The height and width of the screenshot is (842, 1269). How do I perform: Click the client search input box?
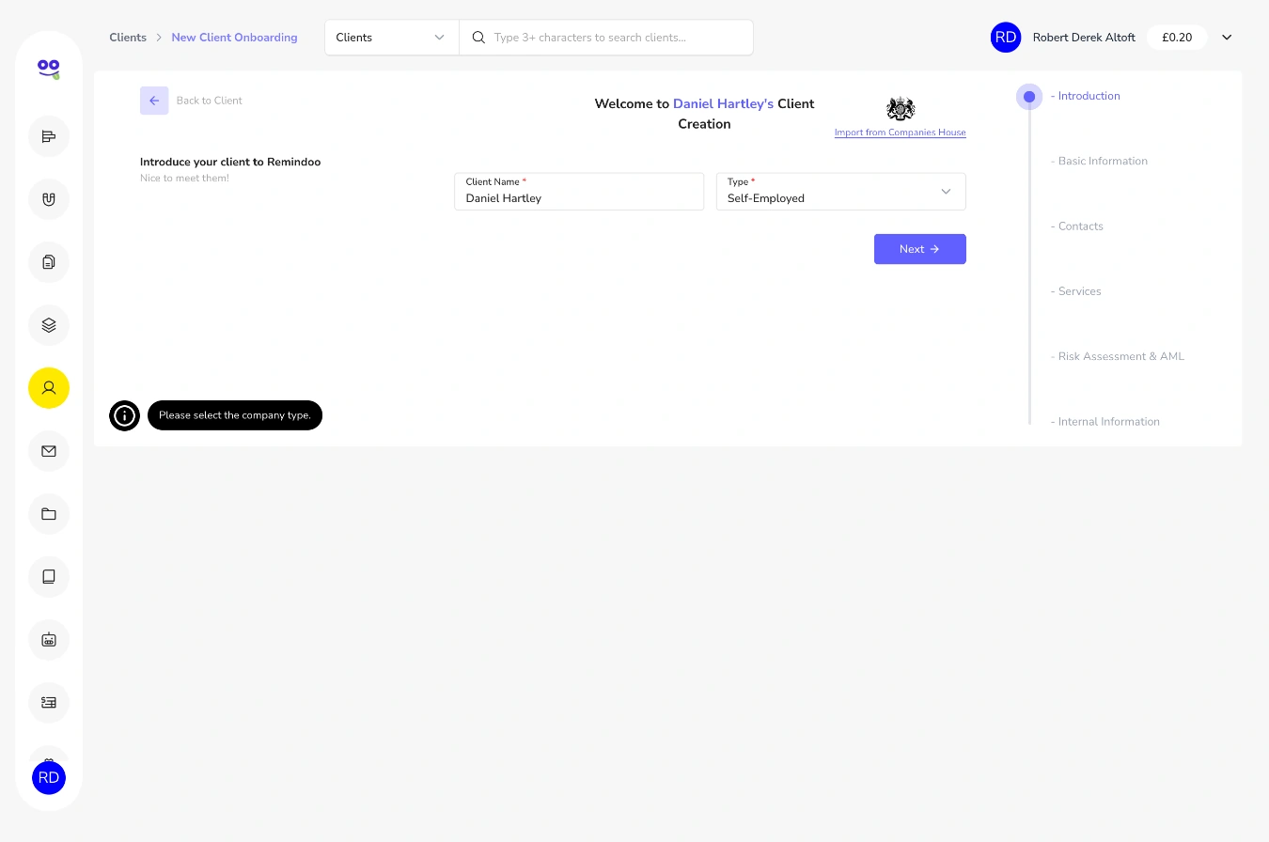[606, 38]
